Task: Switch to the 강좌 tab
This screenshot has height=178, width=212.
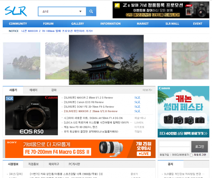Action: tap(54, 90)
